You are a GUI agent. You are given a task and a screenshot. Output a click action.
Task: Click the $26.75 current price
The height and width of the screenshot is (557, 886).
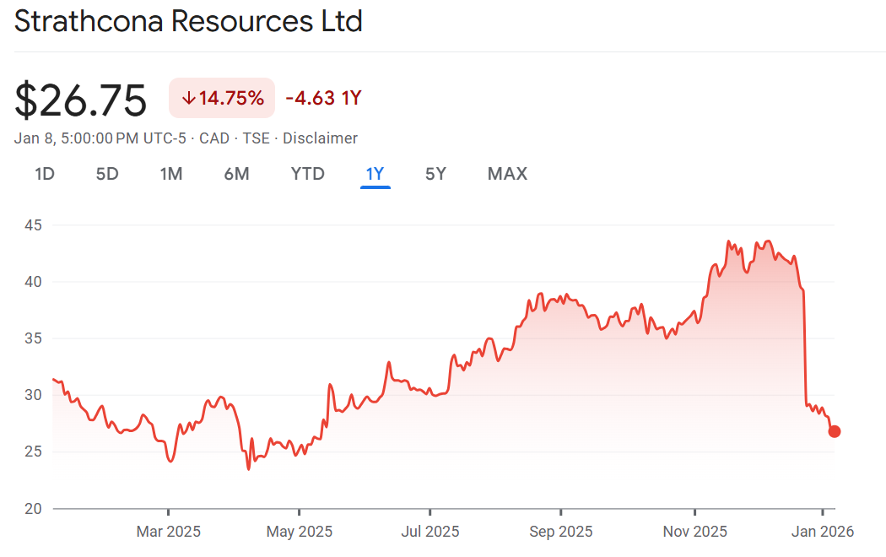(81, 100)
